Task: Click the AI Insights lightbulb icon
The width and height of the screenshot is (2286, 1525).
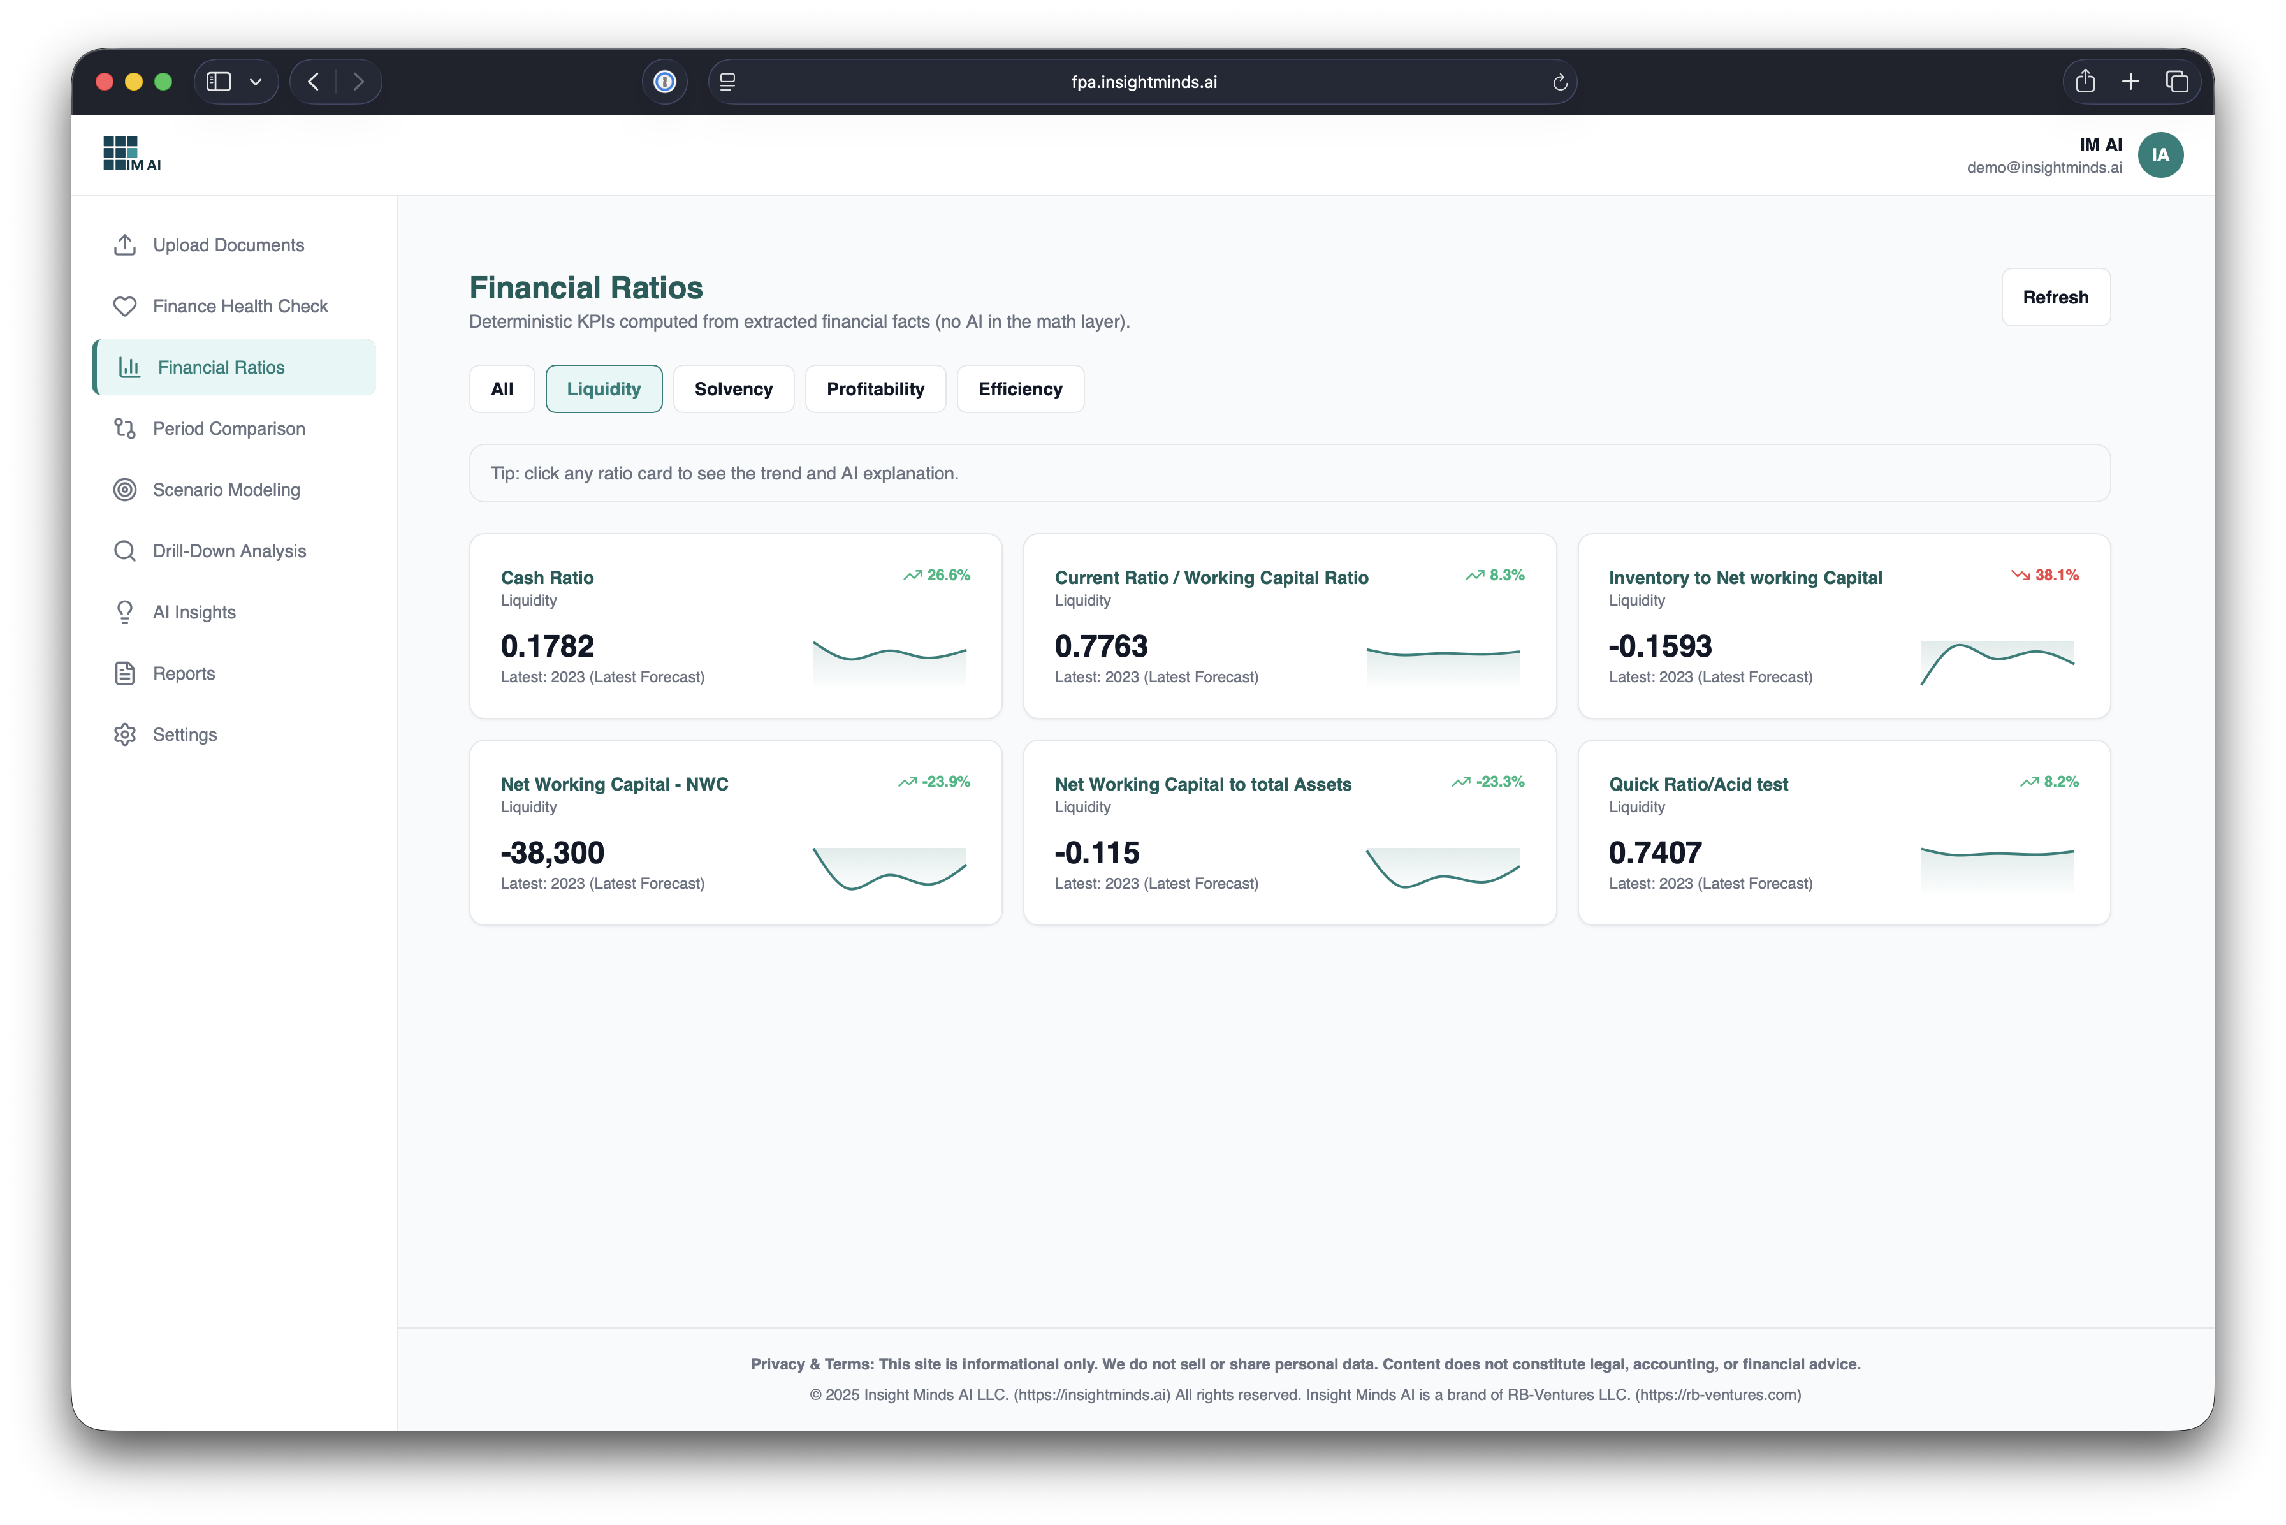Action: 124,613
